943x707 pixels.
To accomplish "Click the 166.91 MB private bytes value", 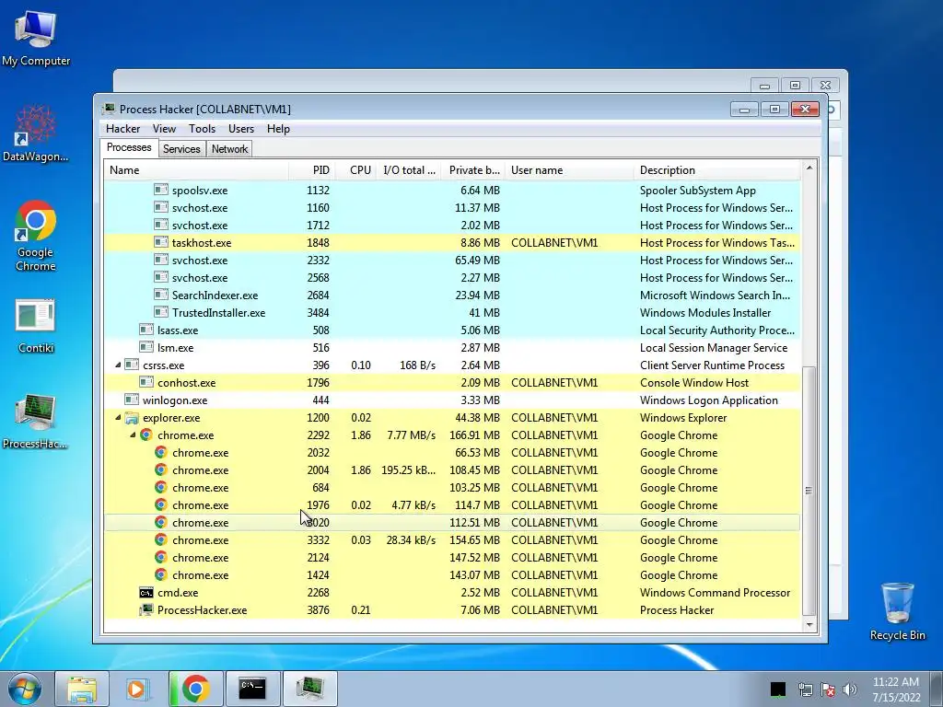I will click(474, 435).
